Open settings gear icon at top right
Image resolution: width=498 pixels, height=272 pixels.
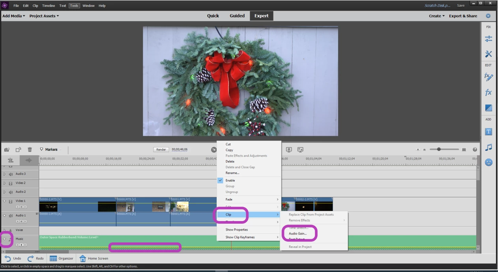click(x=488, y=16)
